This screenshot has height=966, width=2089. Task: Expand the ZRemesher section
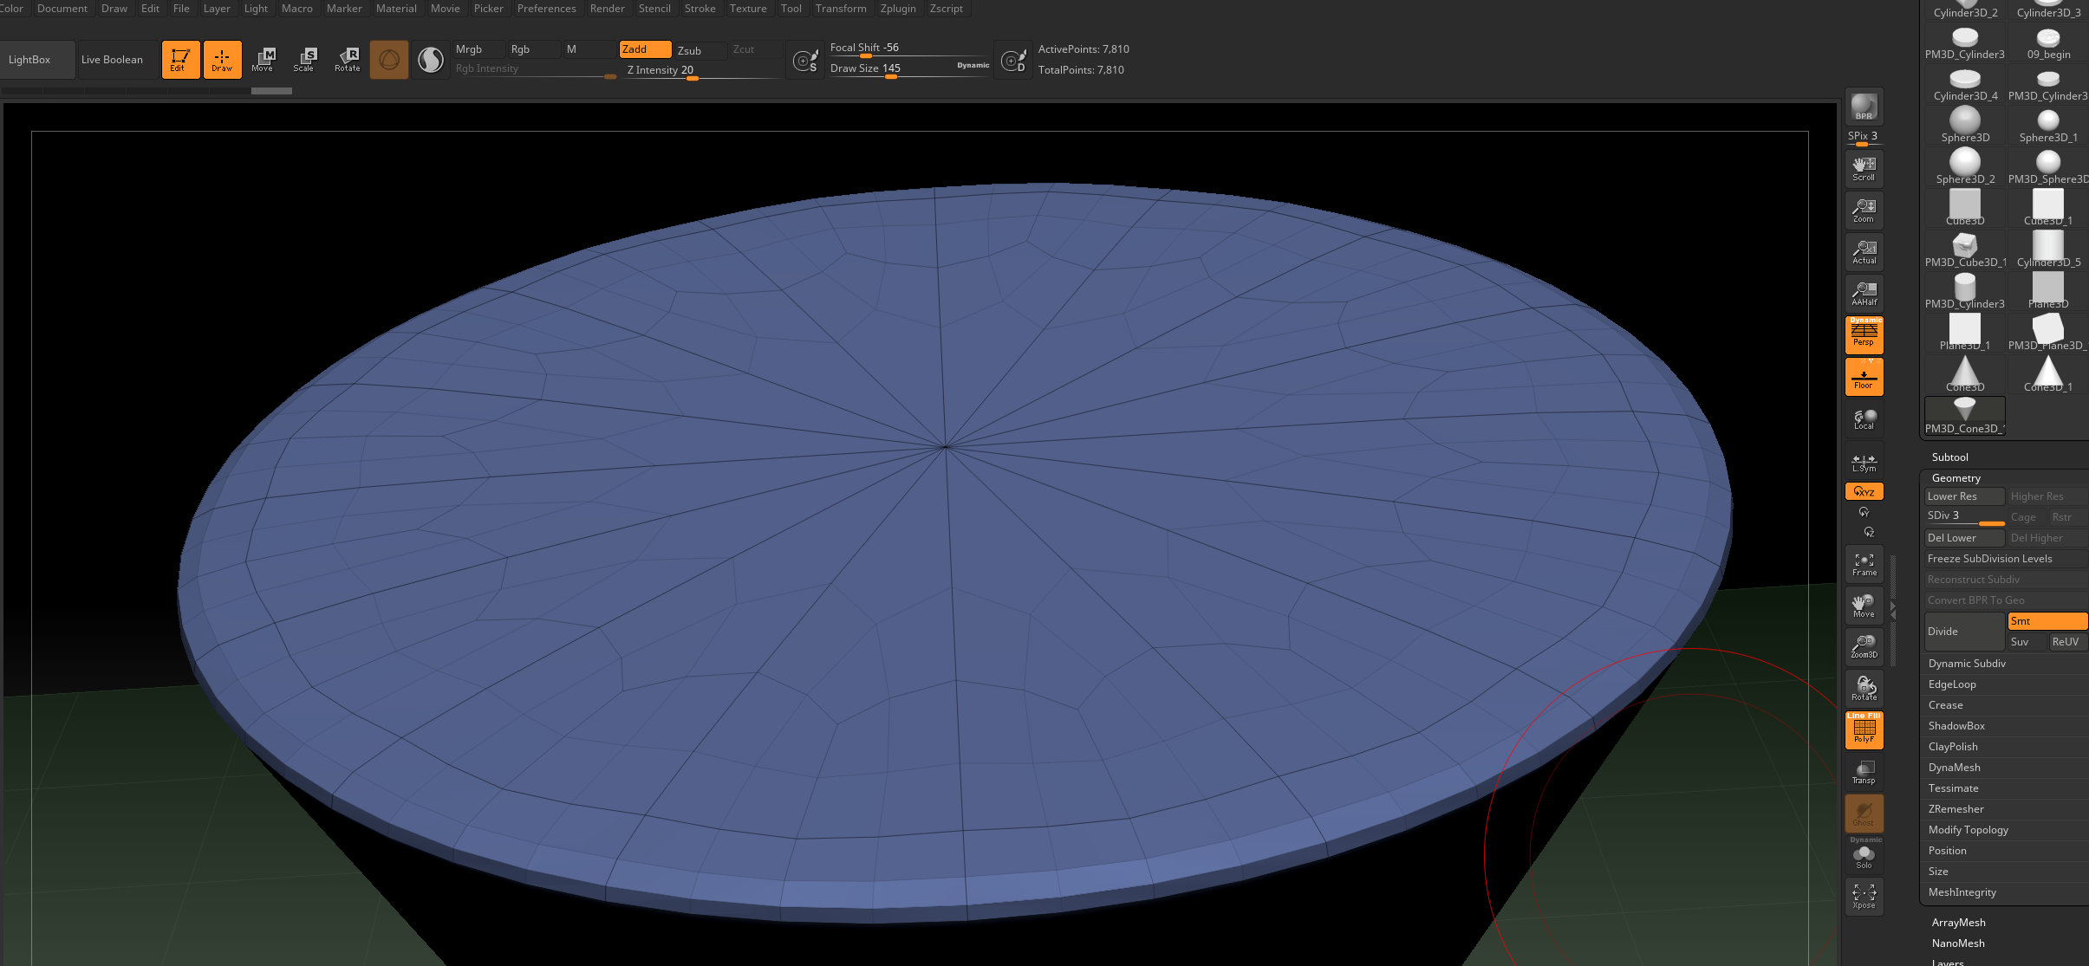tap(1956, 809)
